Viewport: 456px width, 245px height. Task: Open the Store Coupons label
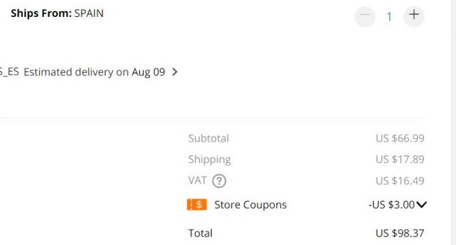pyautogui.click(x=250, y=205)
